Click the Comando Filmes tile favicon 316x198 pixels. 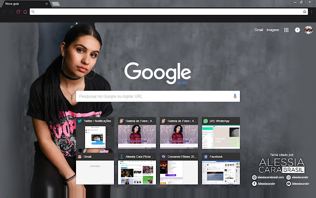pyautogui.click(x=163, y=156)
